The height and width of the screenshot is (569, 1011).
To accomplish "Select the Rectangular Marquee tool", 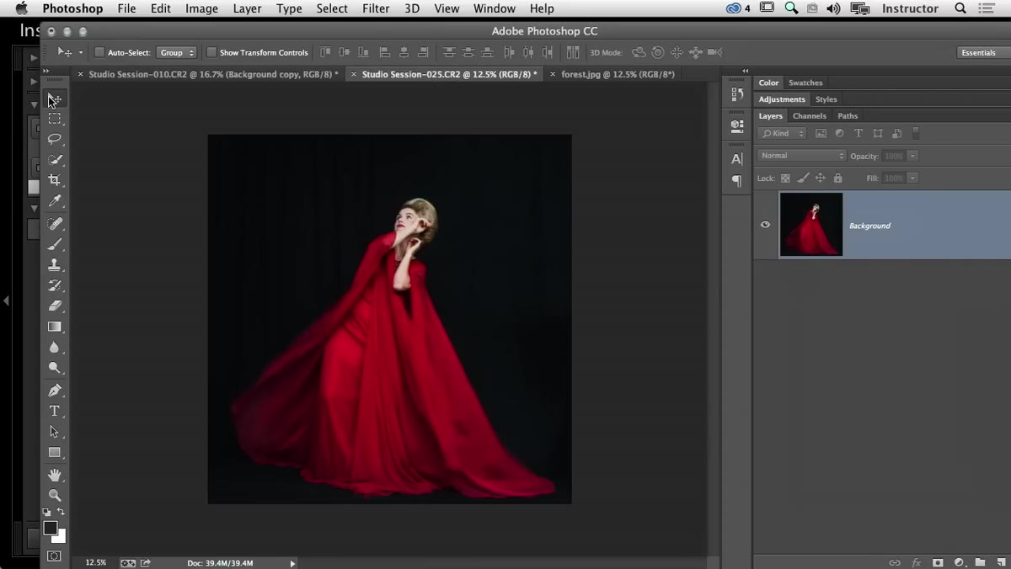I will 55,119.
